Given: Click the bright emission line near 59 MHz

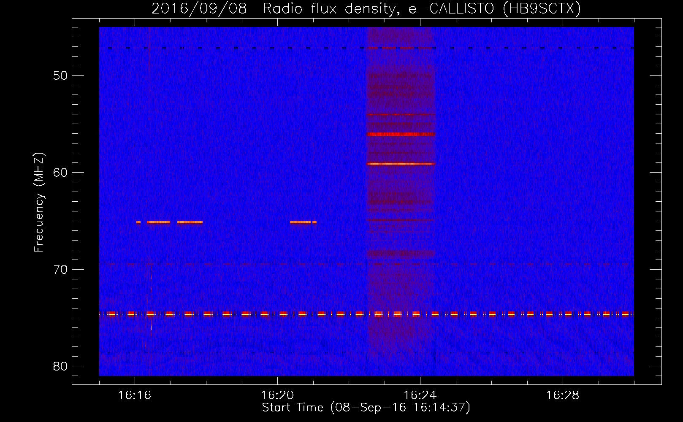Looking at the screenshot, I should [x=401, y=164].
